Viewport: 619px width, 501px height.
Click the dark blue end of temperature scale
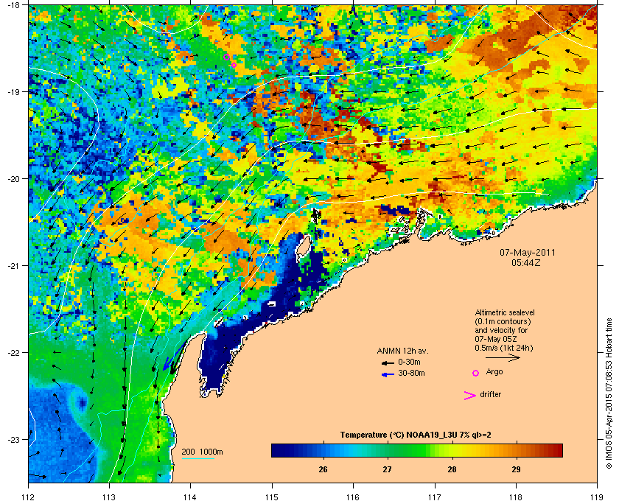pos(276,450)
